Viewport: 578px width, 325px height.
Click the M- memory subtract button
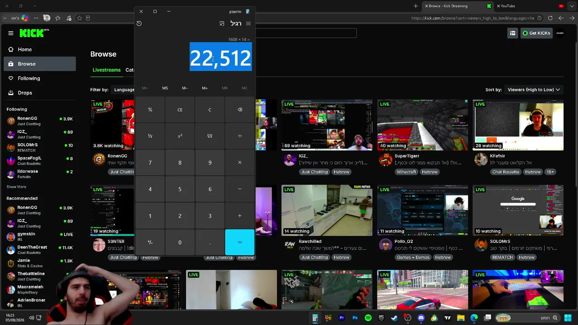tap(185, 88)
